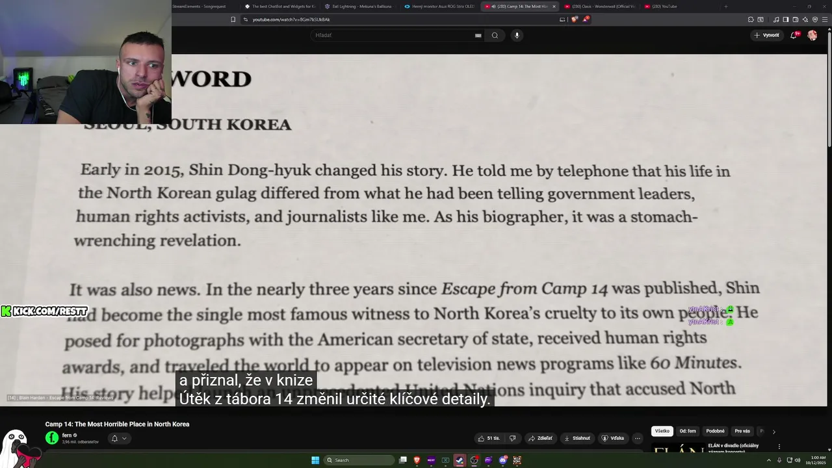Dislike the video with thumbs down
Viewport: 832px width, 468px height.
[512, 438]
